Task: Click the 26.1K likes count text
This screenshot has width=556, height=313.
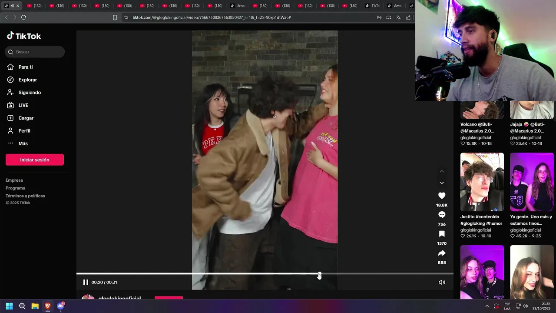Action: tap(471, 236)
